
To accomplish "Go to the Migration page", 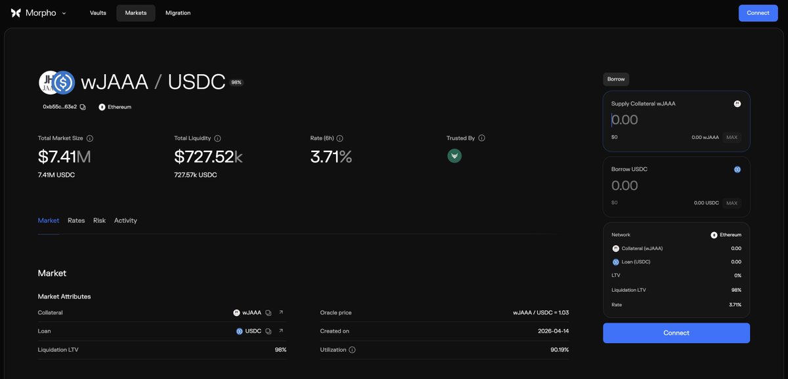I will point(178,13).
